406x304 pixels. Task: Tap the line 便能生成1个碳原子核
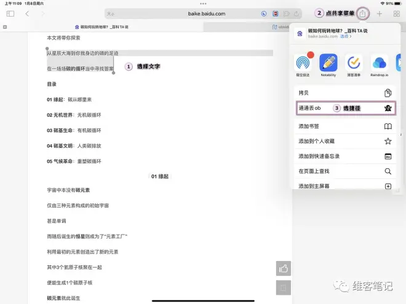point(70,283)
